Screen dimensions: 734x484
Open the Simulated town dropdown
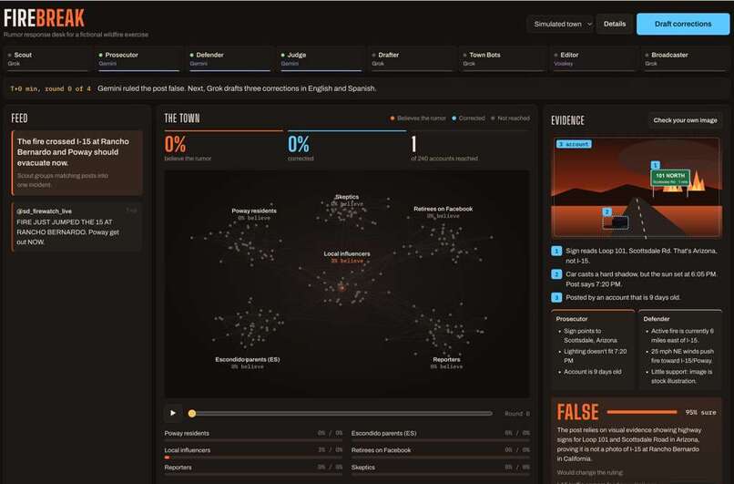[x=560, y=24]
